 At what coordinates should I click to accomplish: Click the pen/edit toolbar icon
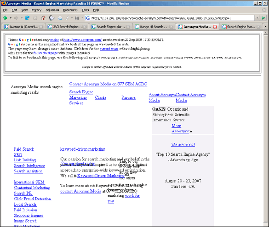coord(68,17)
